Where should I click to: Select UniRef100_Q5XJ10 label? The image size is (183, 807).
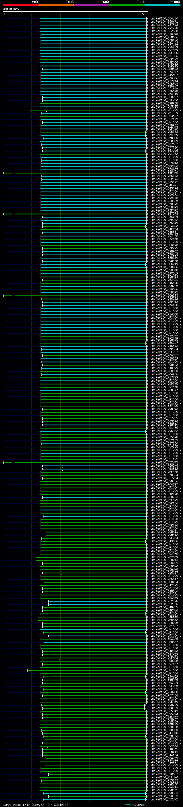pyautogui.click(x=164, y=94)
